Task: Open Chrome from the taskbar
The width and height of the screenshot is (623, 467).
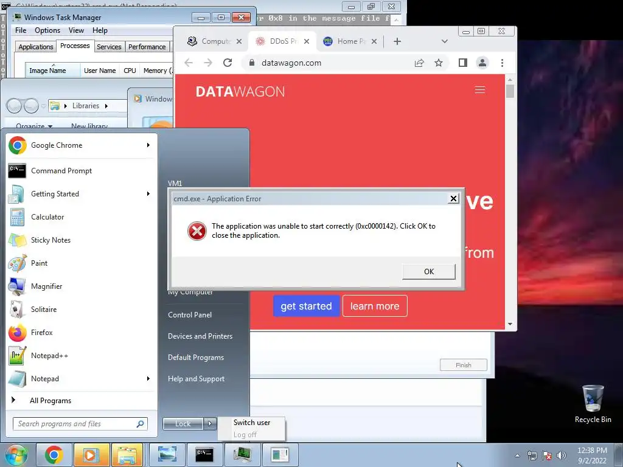Action: pyautogui.click(x=54, y=455)
